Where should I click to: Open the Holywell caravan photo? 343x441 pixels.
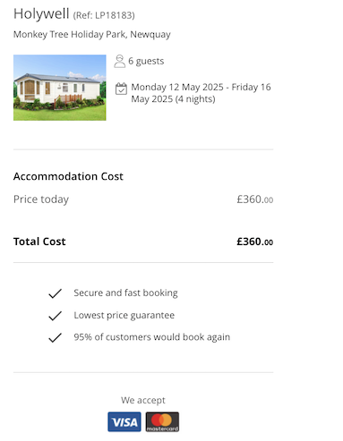pos(60,88)
